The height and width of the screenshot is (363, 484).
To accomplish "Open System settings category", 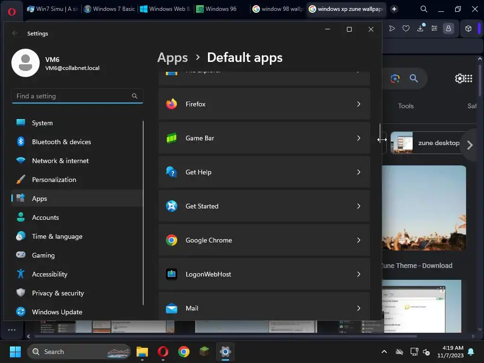I will coord(77,123).
